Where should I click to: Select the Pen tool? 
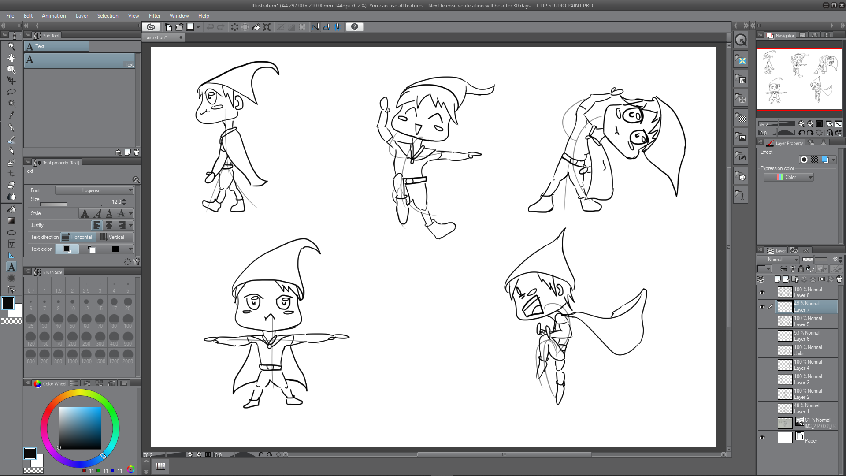pos(11,127)
